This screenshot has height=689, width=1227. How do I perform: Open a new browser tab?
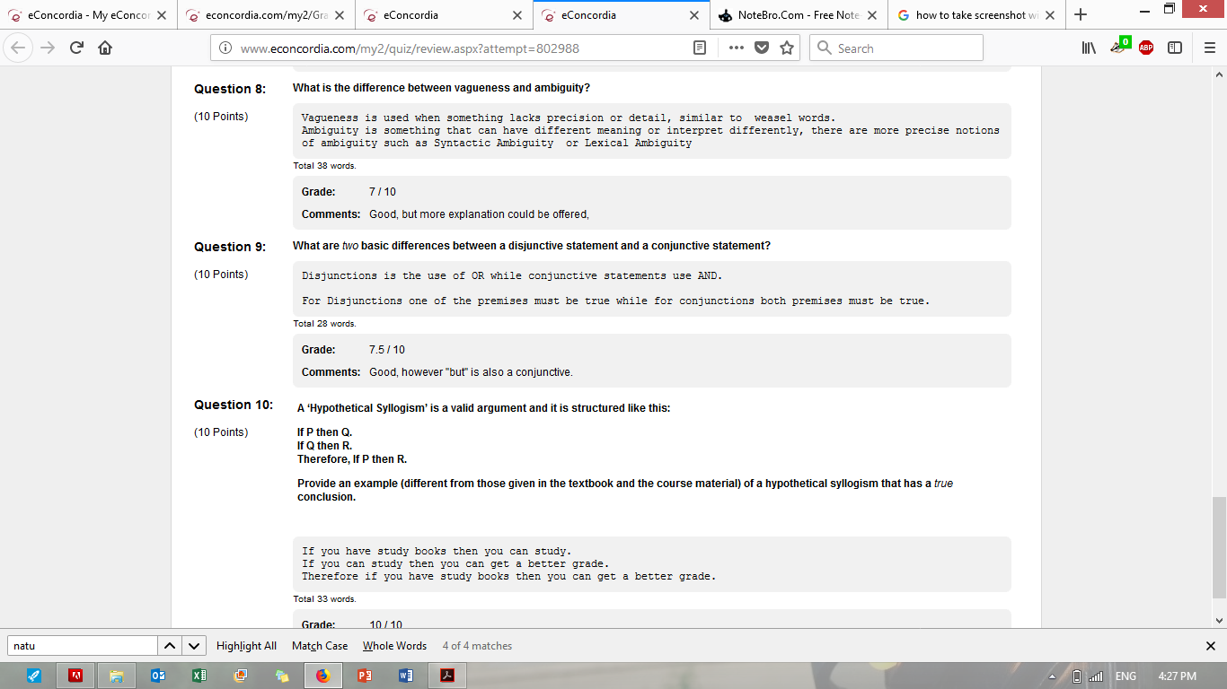(1081, 15)
